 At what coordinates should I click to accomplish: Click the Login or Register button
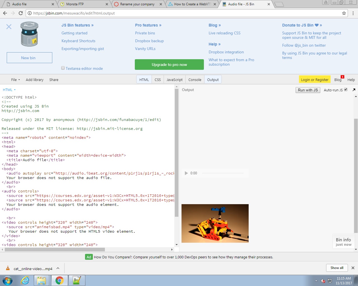pos(315,80)
